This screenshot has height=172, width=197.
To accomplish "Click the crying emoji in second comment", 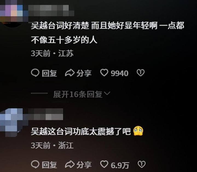I will (x=138, y=131).
